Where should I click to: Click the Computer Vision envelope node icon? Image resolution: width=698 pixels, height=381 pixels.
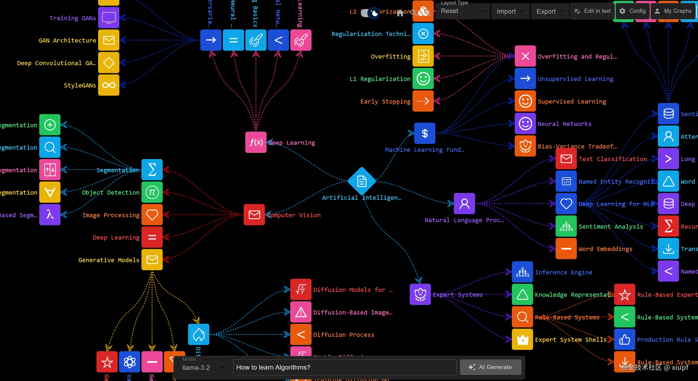click(x=254, y=215)
